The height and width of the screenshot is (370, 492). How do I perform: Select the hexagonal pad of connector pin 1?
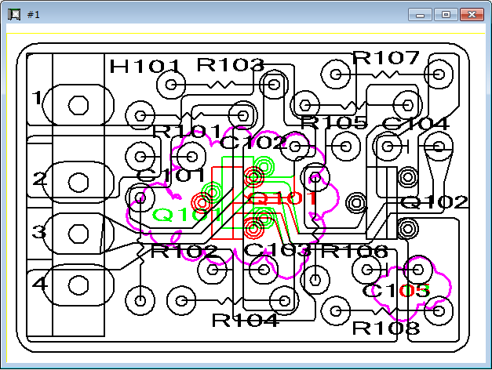(78, 105)
